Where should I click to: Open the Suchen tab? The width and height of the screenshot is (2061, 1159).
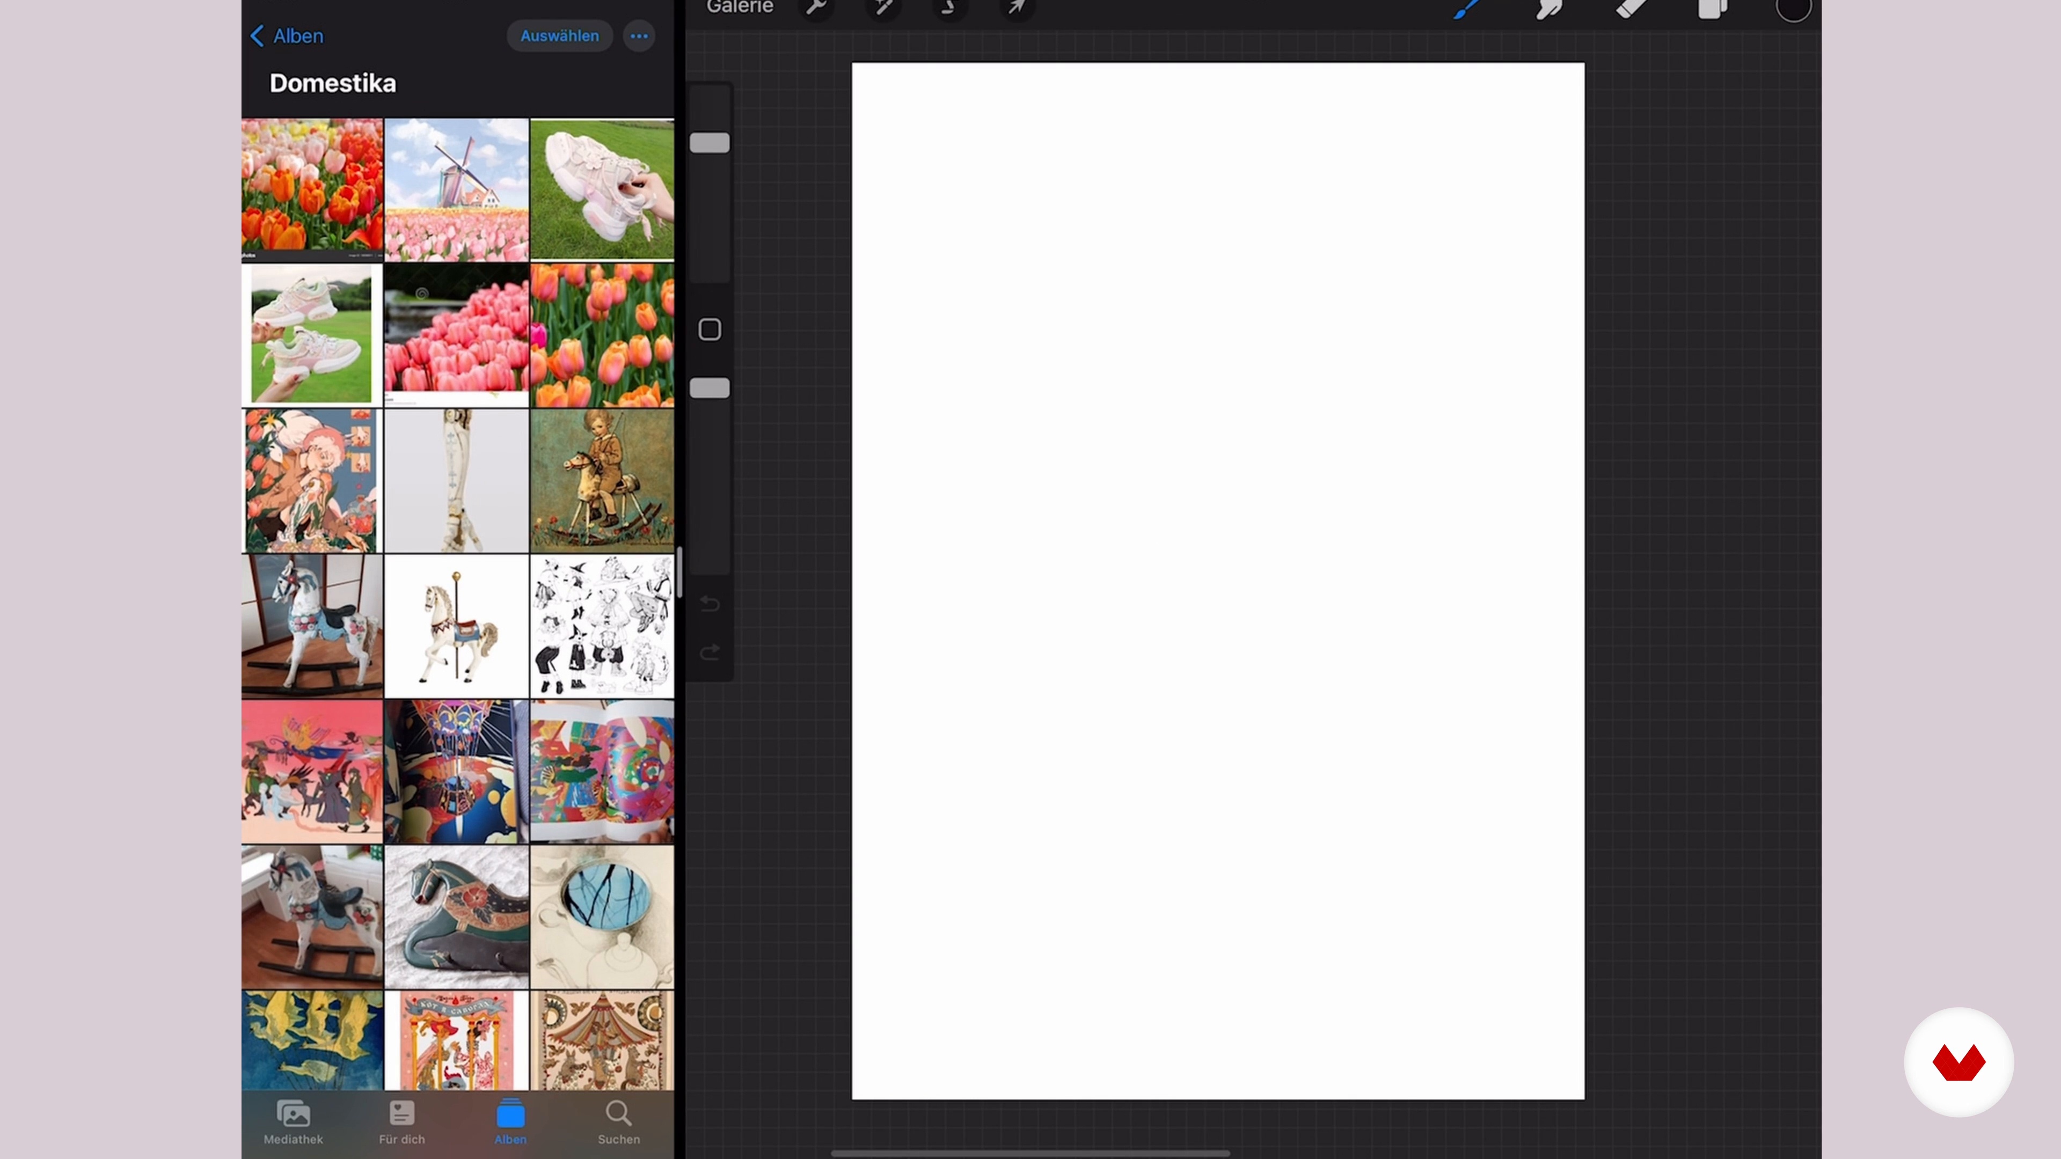[618, 1122]
